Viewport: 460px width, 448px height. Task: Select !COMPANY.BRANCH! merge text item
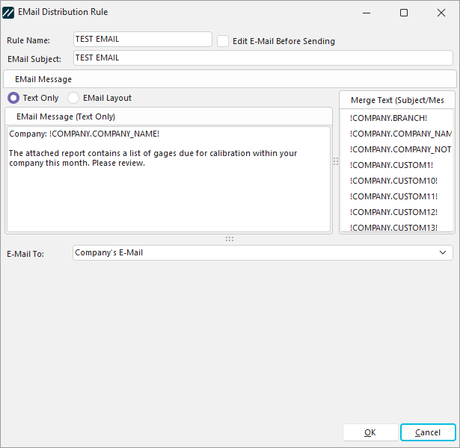[388, 118]
